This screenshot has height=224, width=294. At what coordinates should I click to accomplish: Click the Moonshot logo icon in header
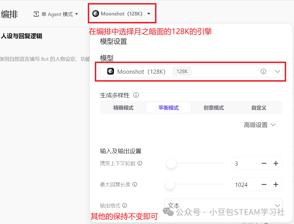96,14
